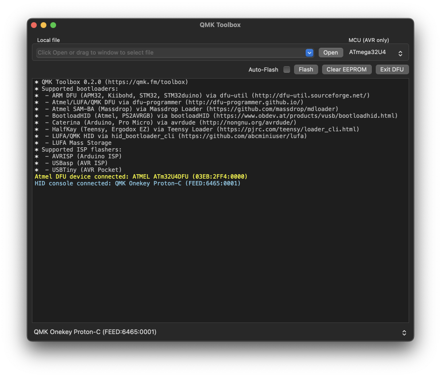Open the ATmega32U4 MCU selector

pos(376,53)
